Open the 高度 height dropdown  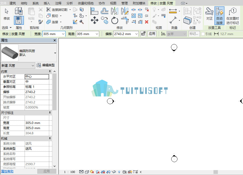(97, 34)
